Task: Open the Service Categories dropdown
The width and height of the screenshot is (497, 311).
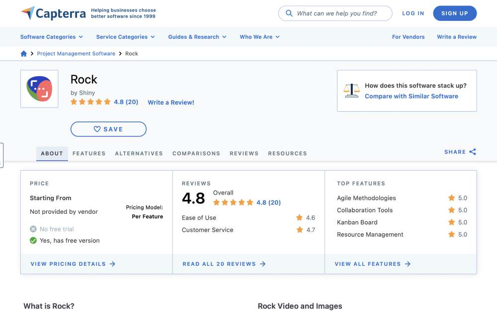Action: pos(126,37)
